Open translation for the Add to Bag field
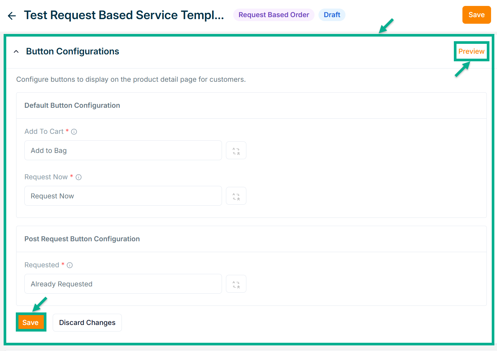This screenshot has width=497, height=351. (x=236, y=151)
